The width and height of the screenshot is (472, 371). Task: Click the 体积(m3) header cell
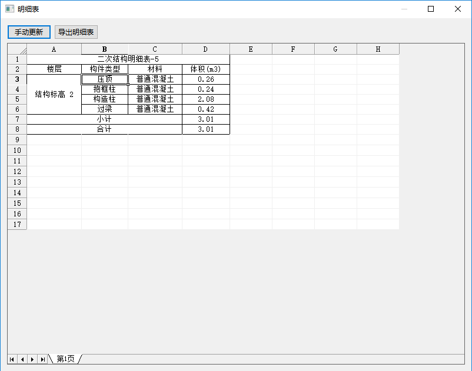pos(206,69)
